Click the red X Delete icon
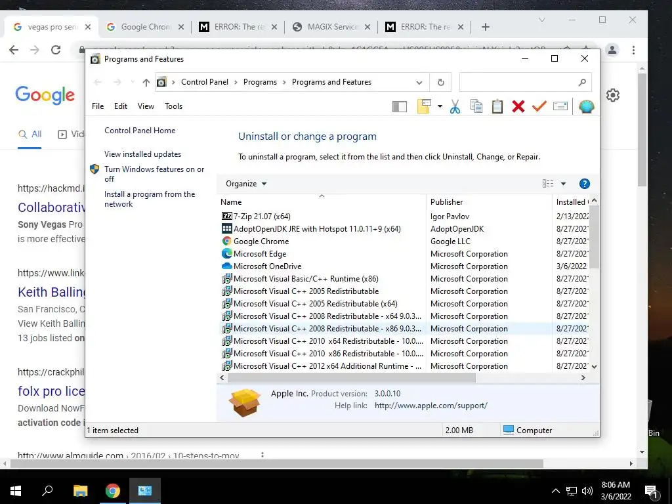672x504 pixels. 518,106
